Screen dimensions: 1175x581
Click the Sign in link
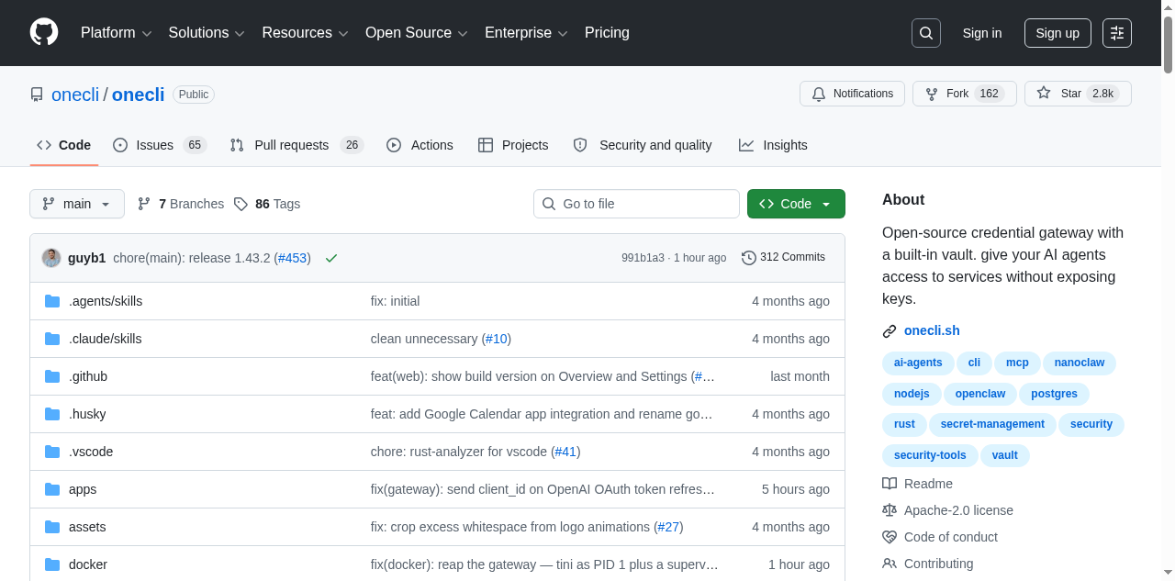[x=982, y=33]
